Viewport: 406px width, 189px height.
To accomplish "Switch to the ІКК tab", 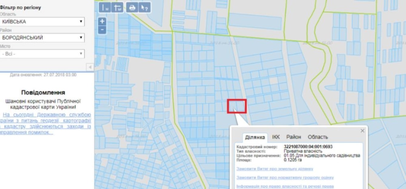I will (x=276, y=137).
